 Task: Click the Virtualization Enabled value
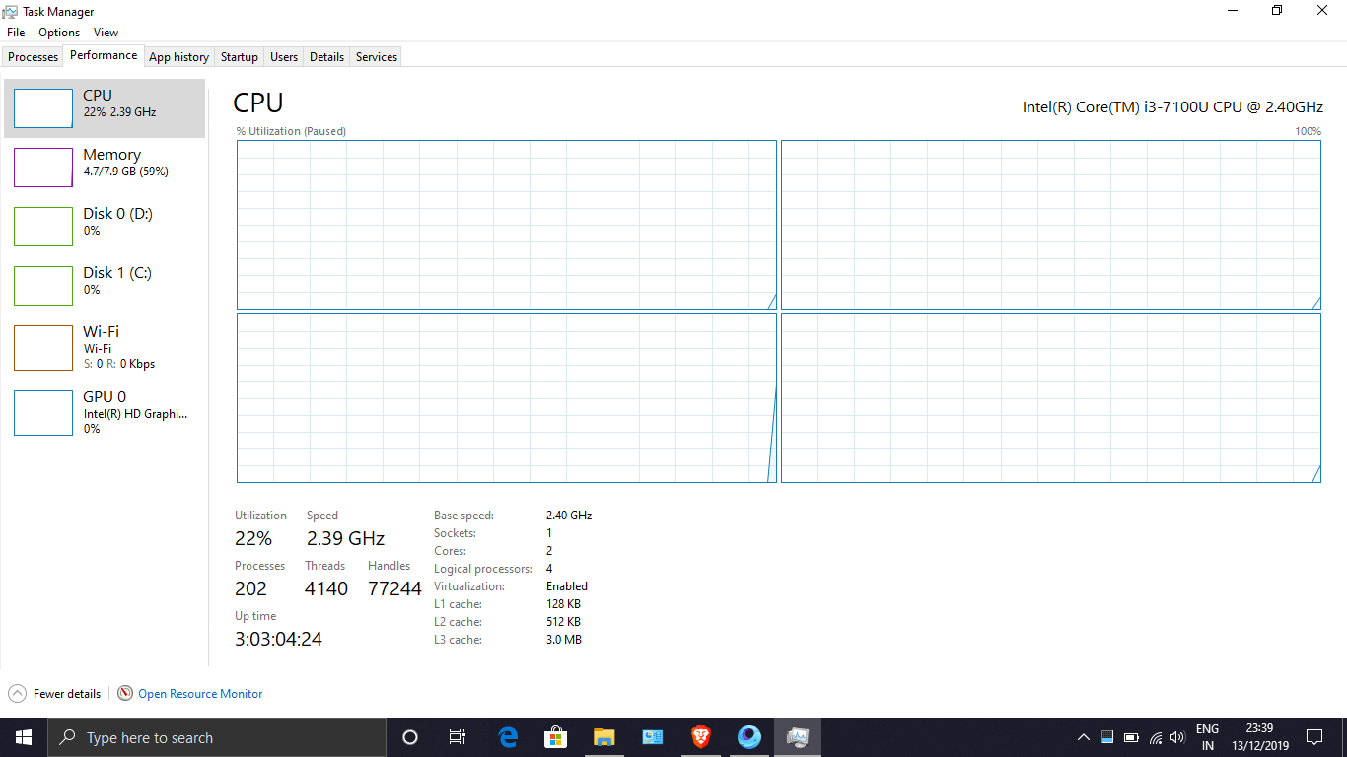click(567, 586)
